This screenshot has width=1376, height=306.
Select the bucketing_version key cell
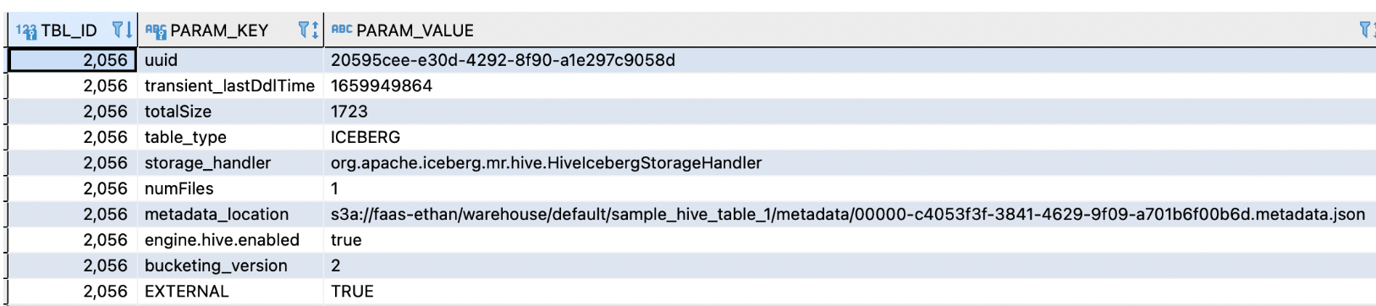[230, 265]
